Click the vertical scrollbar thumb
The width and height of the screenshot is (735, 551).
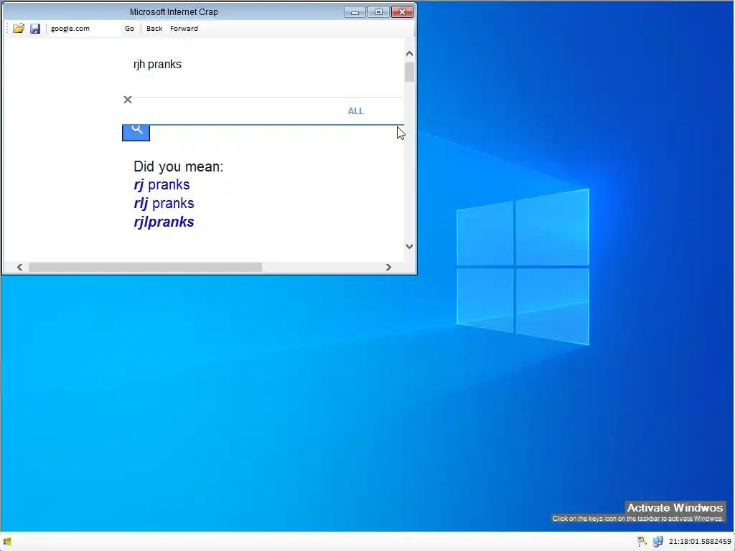409,72
